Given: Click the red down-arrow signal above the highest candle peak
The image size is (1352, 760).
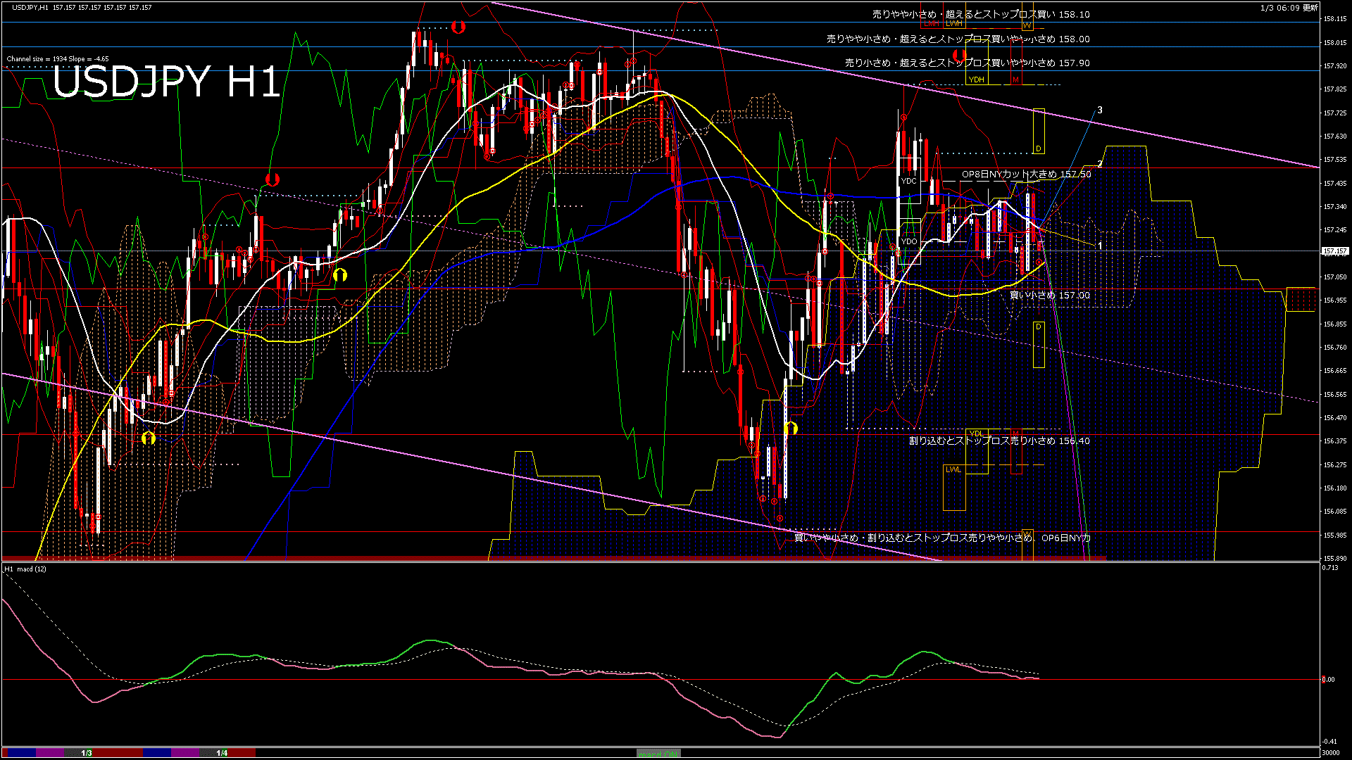Looking at the screenshot, I should pos(458,27).
